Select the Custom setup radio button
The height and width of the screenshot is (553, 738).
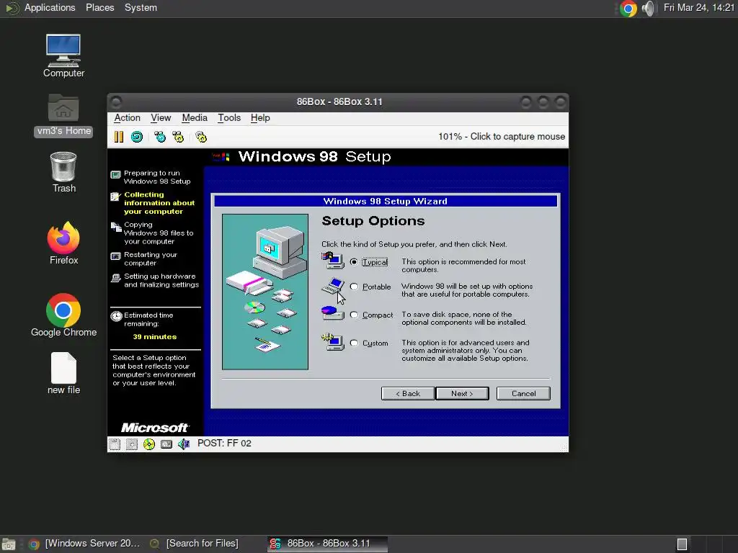pyautogui.click(x=354, y=343)
